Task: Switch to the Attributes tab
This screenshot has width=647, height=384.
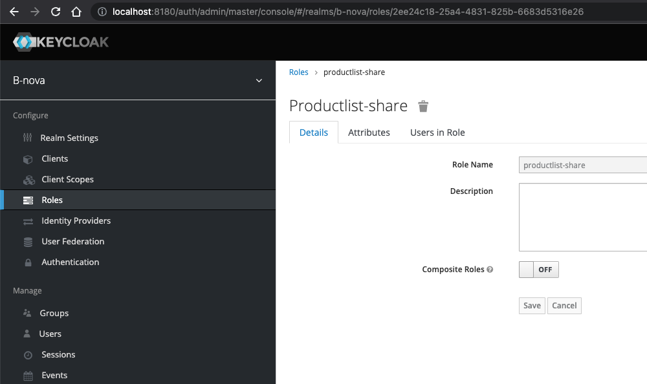Action: (x=369, y=133)
